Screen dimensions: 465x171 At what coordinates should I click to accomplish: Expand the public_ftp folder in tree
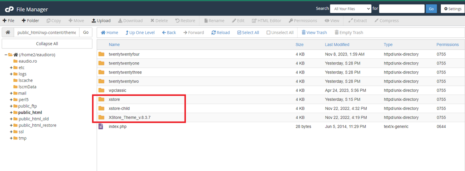pos(11,106)
